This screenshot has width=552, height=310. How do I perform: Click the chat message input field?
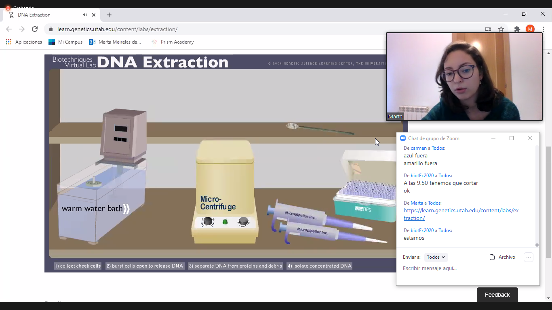point(465,268)
